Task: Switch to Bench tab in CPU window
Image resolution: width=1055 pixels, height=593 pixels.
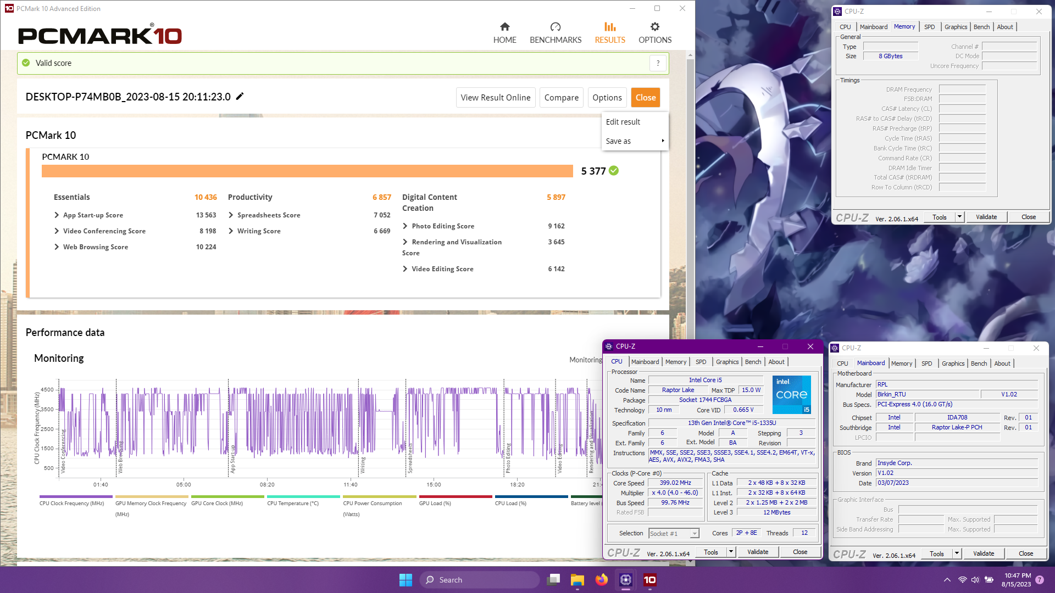Action: [753, 362]
